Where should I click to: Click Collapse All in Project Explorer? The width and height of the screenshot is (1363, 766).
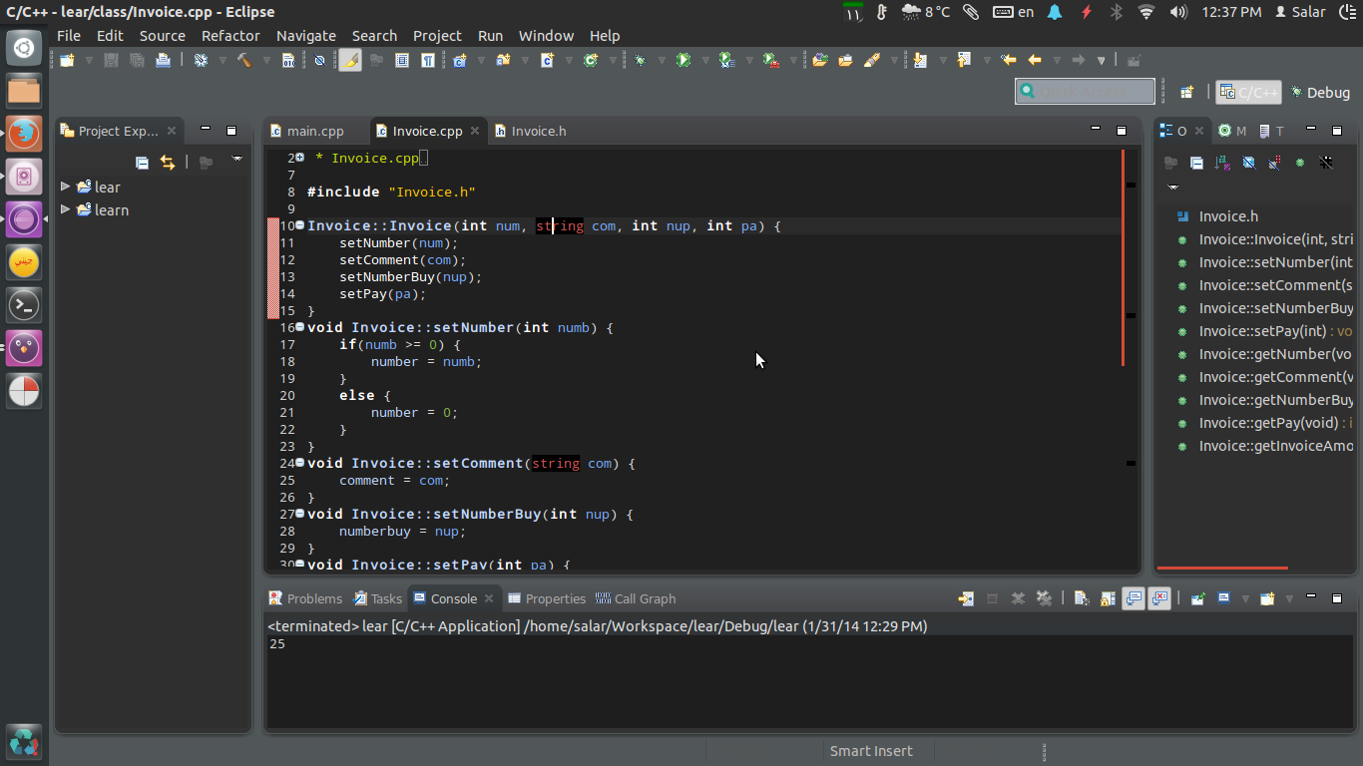coord(142,163)
